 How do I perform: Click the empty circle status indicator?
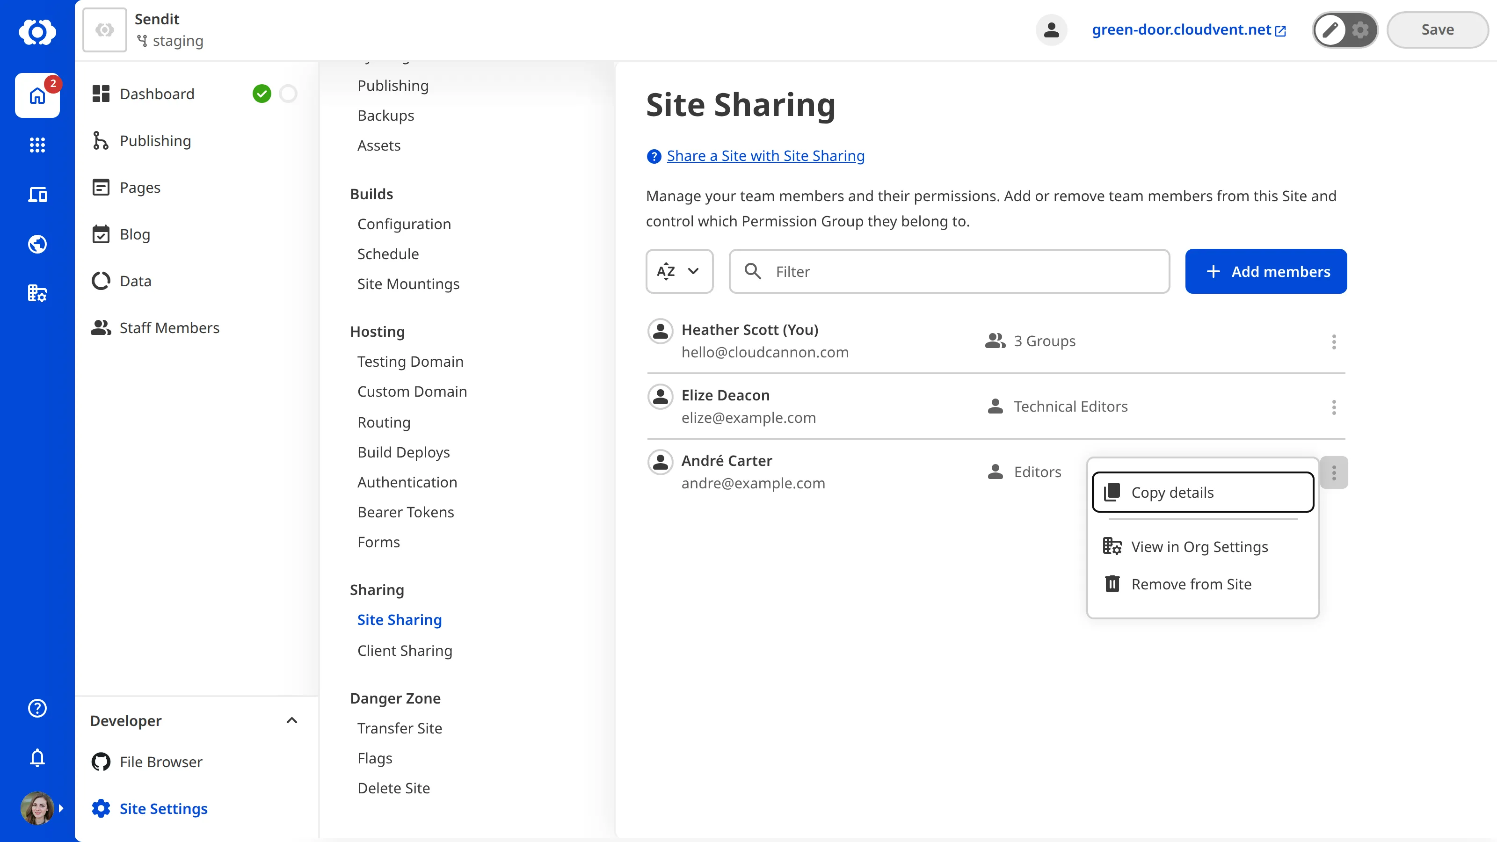[288, 94]
